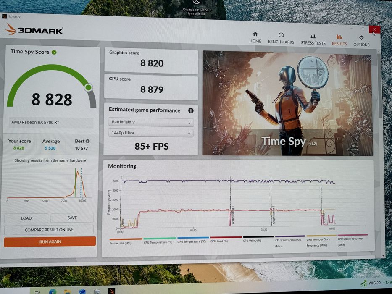This screenshot has height=294, width=392.
Task: Open the Battlefield V game dropdown
Action: coord(151,122)
